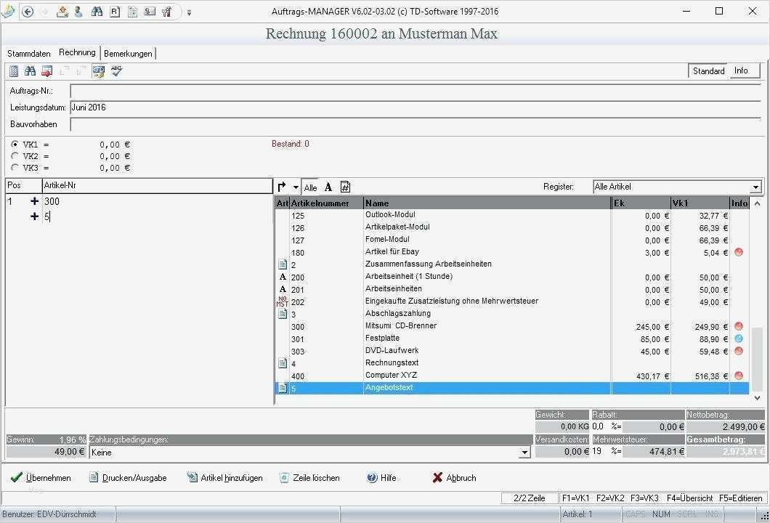Click the red arrow export icon

[x=46, y=71]
